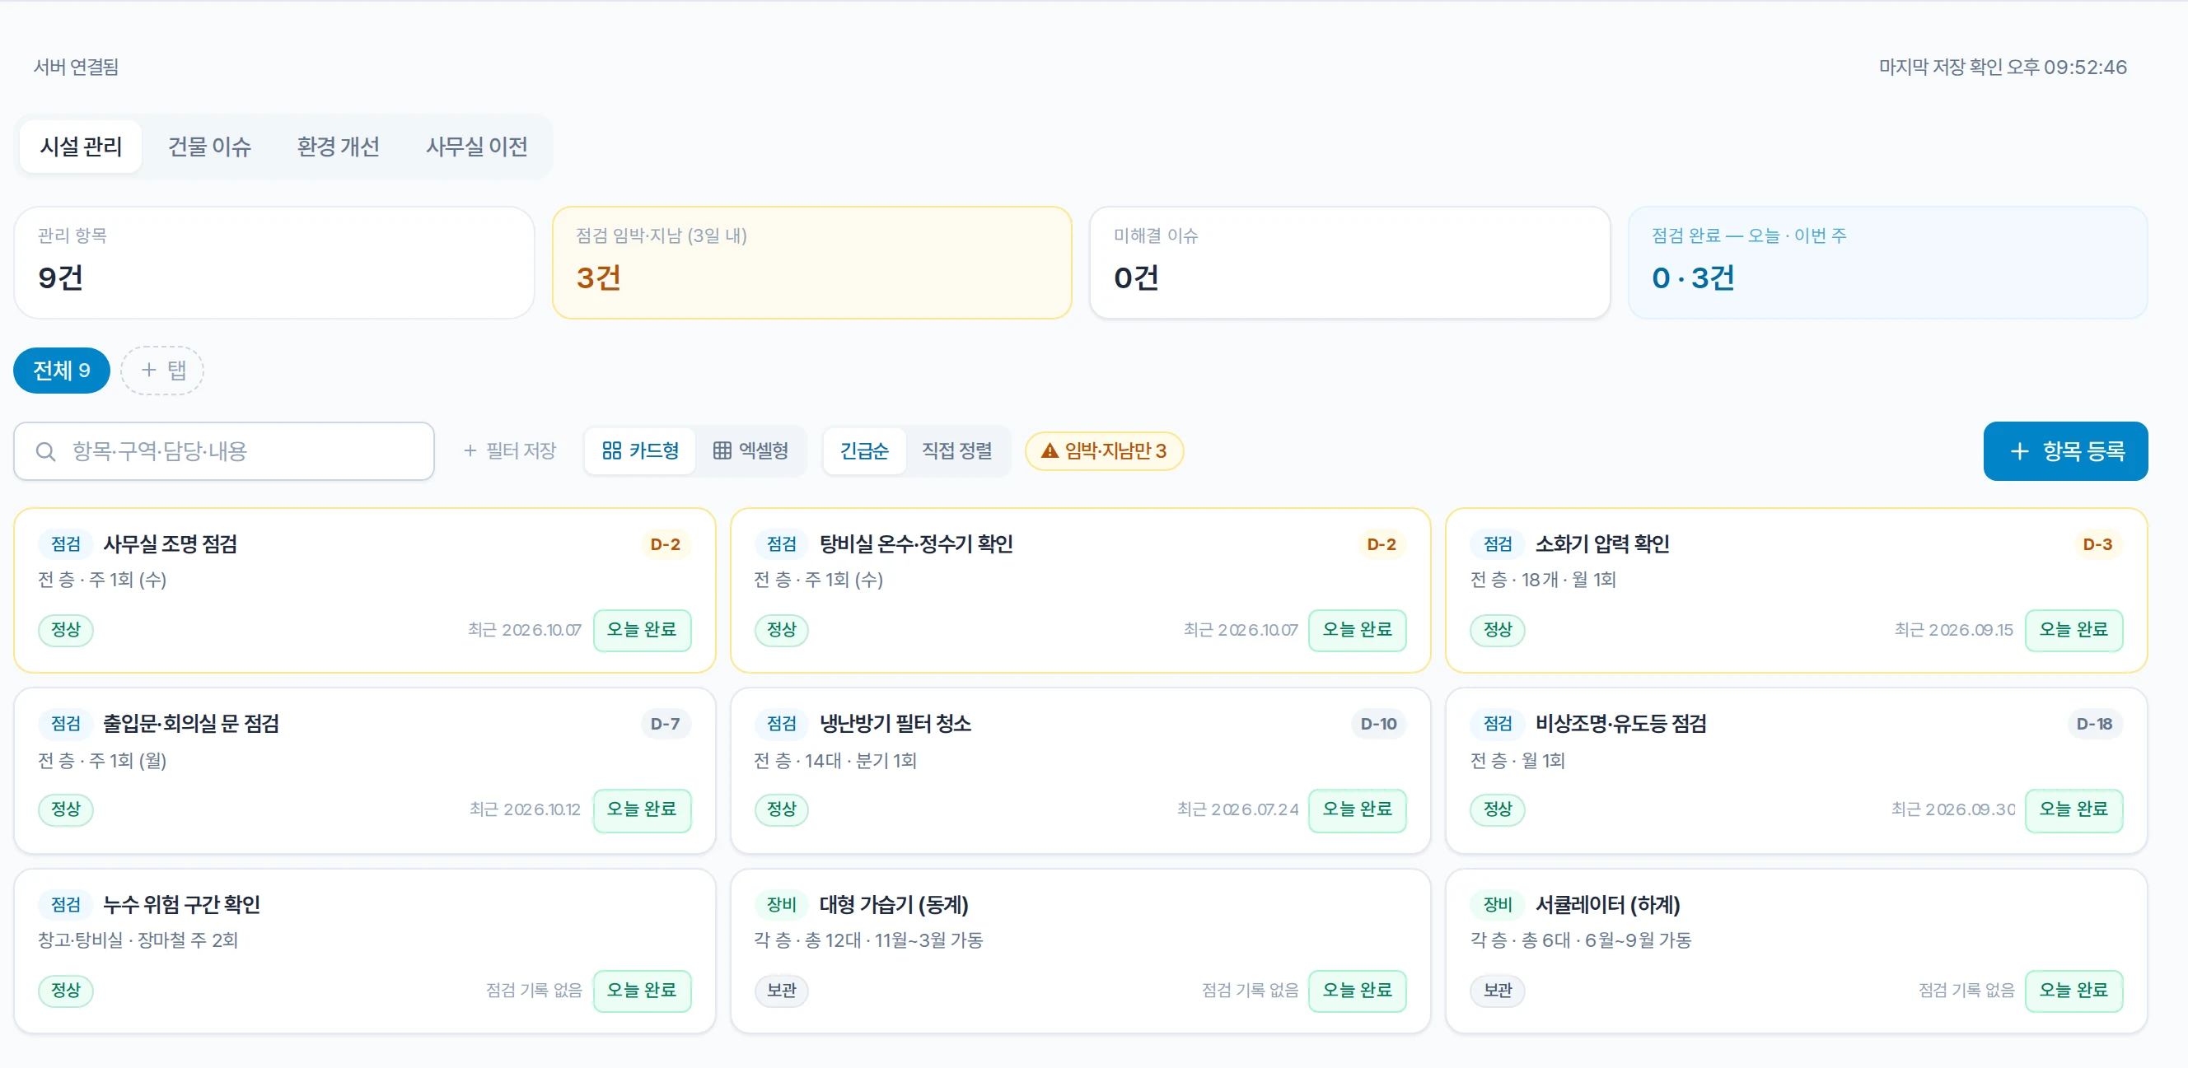Sort by 긴급순

[x=864, y=450]
